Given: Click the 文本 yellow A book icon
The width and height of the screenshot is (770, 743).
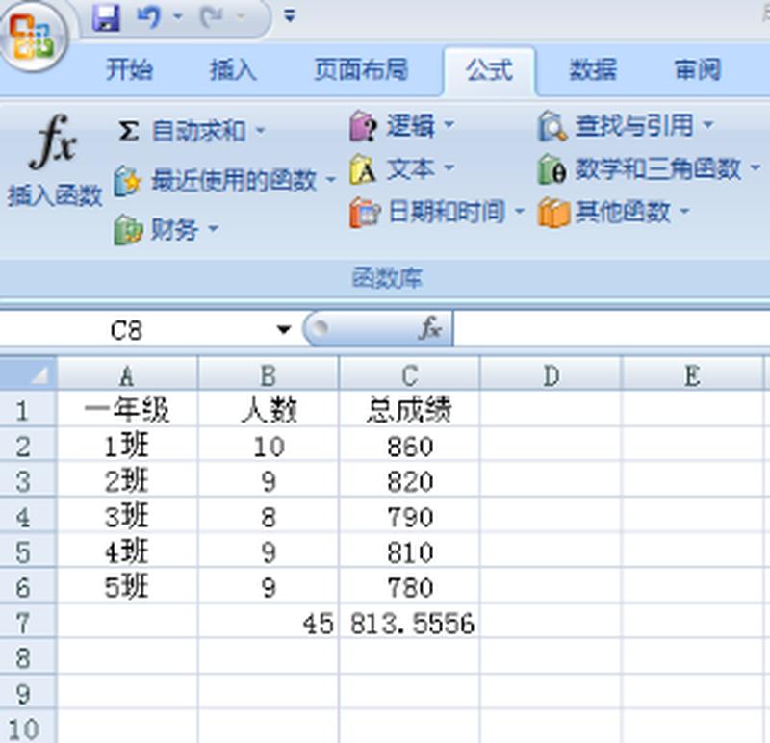Looking at the screenshot, I should point(363,170).
